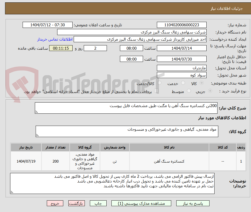Select the متوسط radio button

pos(189,91)
